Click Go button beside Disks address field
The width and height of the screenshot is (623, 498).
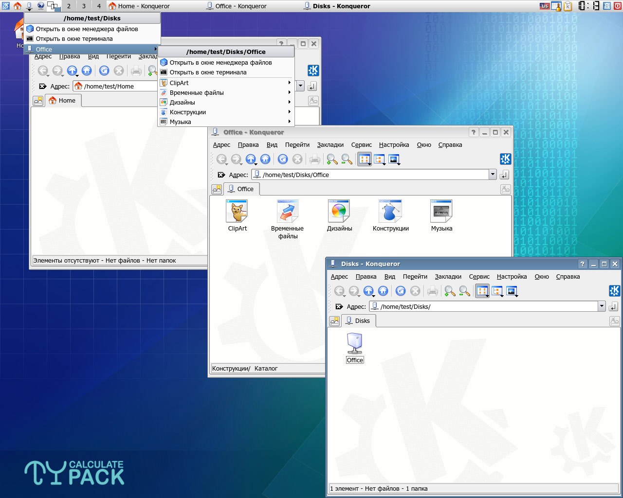(613, 306)
